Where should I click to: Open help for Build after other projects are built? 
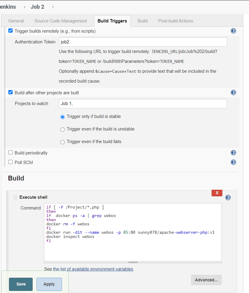(x=233, y=92)
